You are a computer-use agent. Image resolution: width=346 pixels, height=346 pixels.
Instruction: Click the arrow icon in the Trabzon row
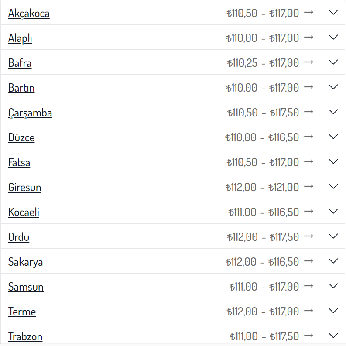(308, 336)
